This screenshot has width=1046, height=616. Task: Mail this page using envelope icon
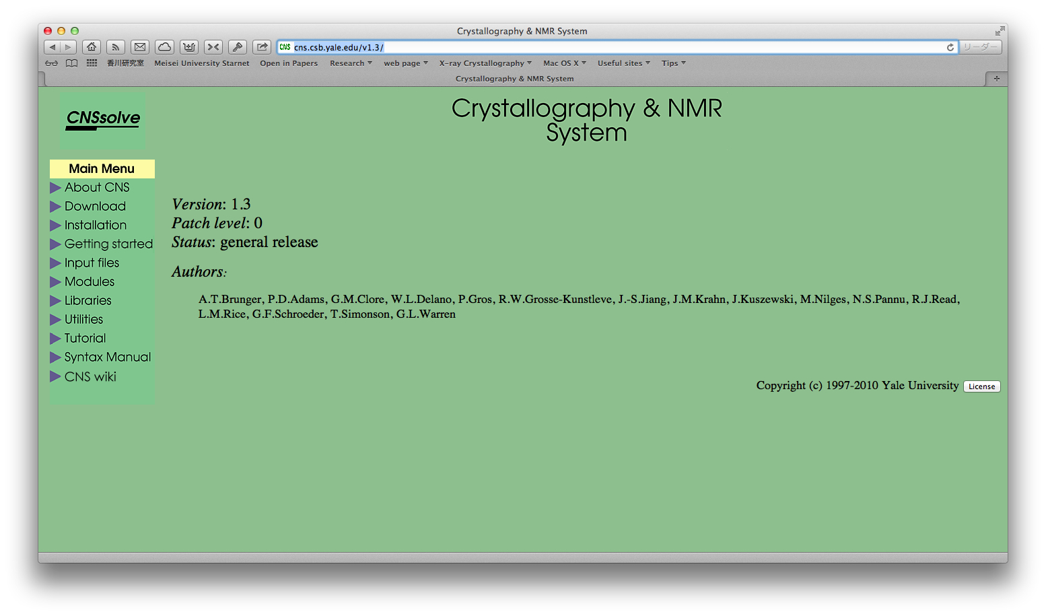[x=140, y=47]
